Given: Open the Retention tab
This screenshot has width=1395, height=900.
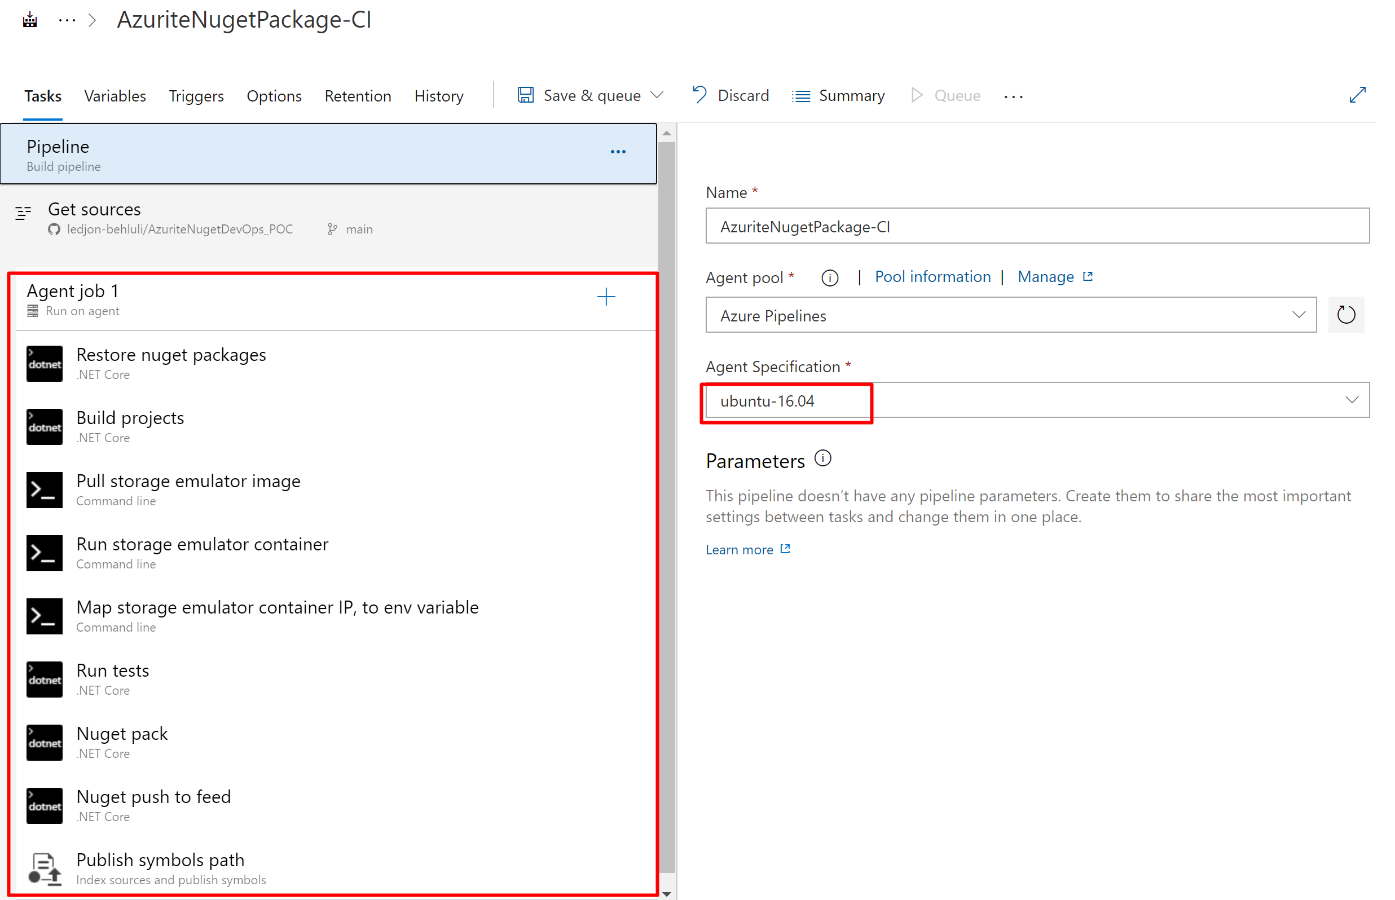Looking at the screenshot, I should click(x=358, y=96).
